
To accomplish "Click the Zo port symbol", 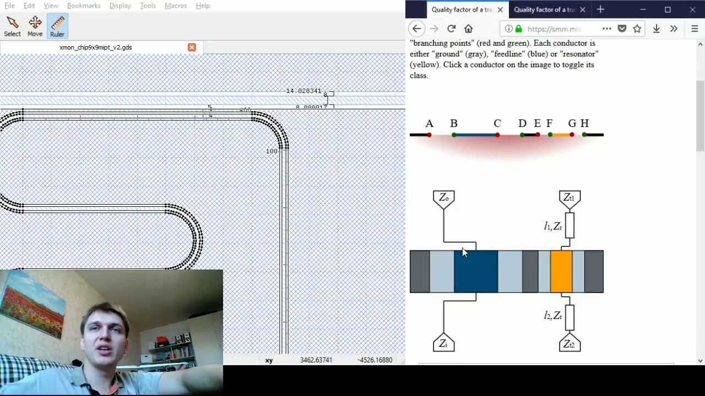I will tap(444, 200).
